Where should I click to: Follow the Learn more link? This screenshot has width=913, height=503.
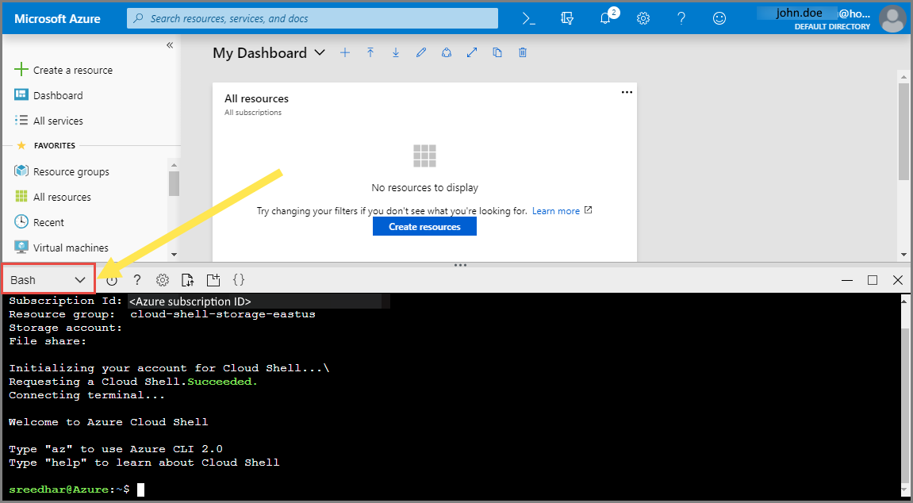pyautogui.click(x=555, y=211)
